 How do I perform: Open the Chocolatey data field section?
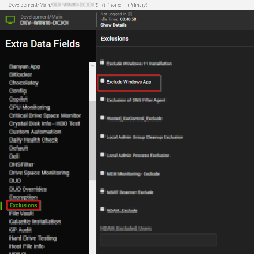pos(24,83)
